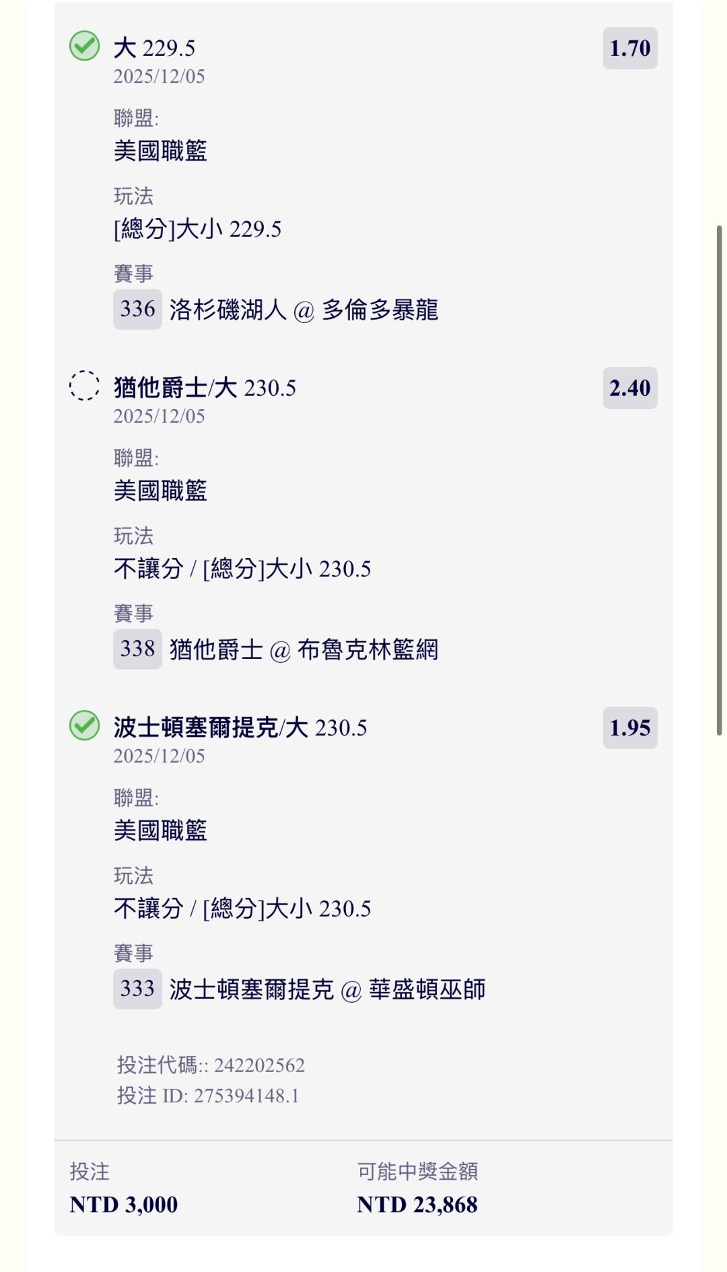Click green check icon beside 波士頓塞爾提克/大 230.5
This screenshot has width=727, height=1272.
(x=85, y=726)
